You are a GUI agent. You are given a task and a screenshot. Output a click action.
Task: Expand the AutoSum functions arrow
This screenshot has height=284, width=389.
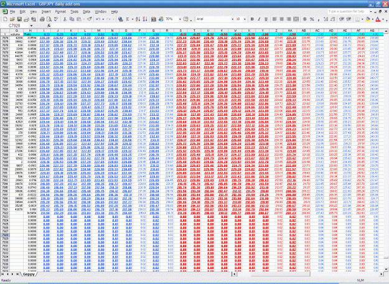click(132, 19)
